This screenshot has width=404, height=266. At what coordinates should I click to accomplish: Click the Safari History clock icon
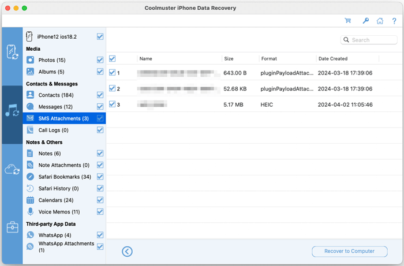[30, 189]
